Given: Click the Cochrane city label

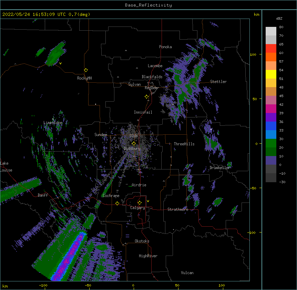Looking at the screenshot, I should (111, 196).
